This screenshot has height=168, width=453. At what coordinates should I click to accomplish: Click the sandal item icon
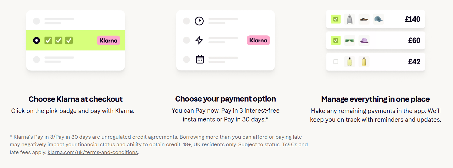click(x=364, y=19)
